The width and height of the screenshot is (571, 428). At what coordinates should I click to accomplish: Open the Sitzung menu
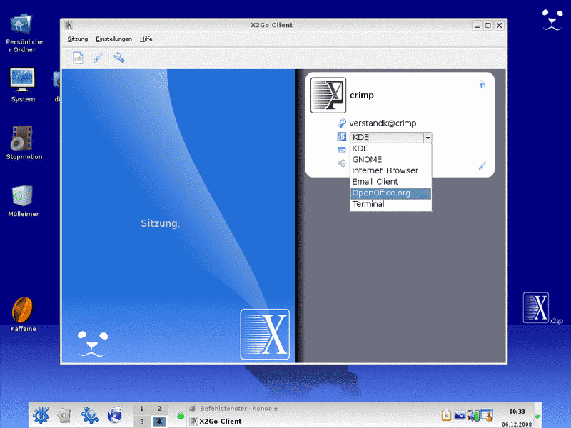[x=77, y=39]
